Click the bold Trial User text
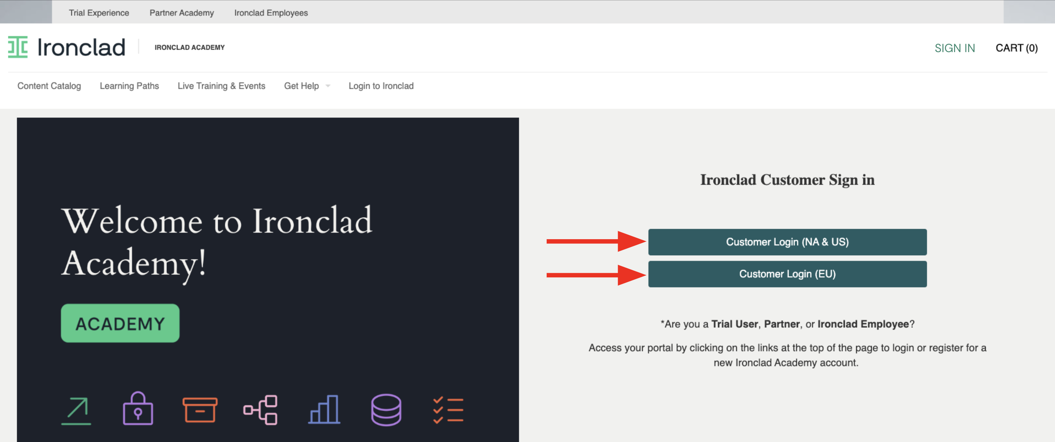Screen dimensions: 1055x442 click(x=734, y=324)
